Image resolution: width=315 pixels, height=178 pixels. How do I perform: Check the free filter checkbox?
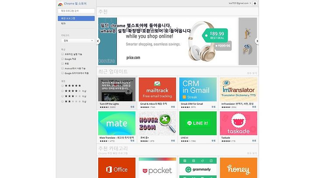click(63, 64)
